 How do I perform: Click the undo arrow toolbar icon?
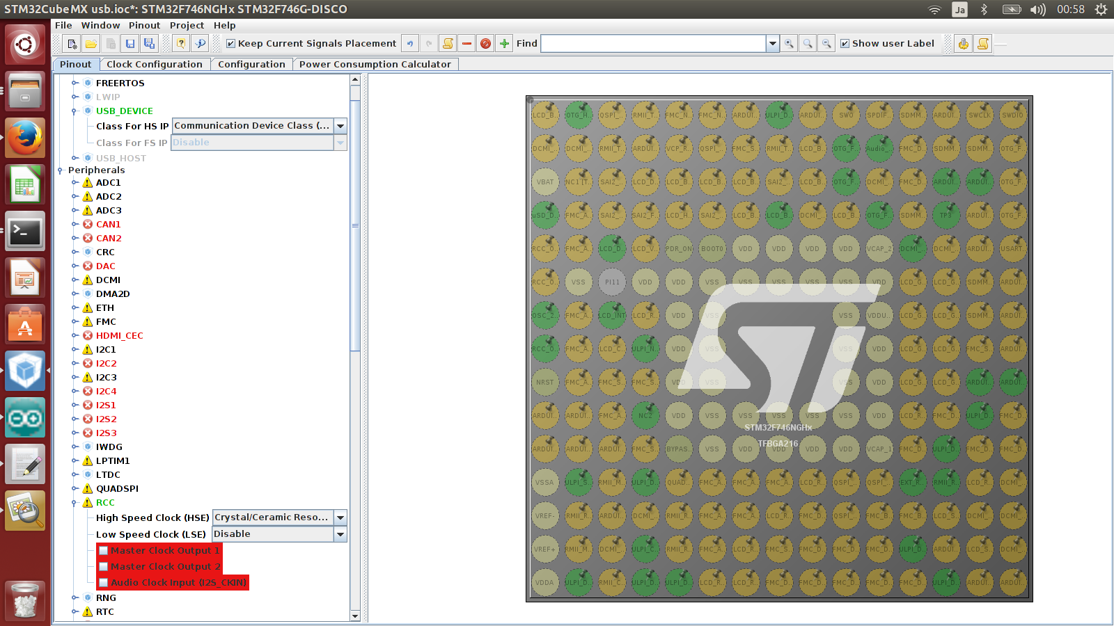pos(410,44)
